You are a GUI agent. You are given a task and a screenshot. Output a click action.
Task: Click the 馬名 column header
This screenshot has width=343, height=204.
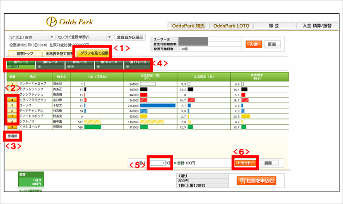(x=35, y=77)
